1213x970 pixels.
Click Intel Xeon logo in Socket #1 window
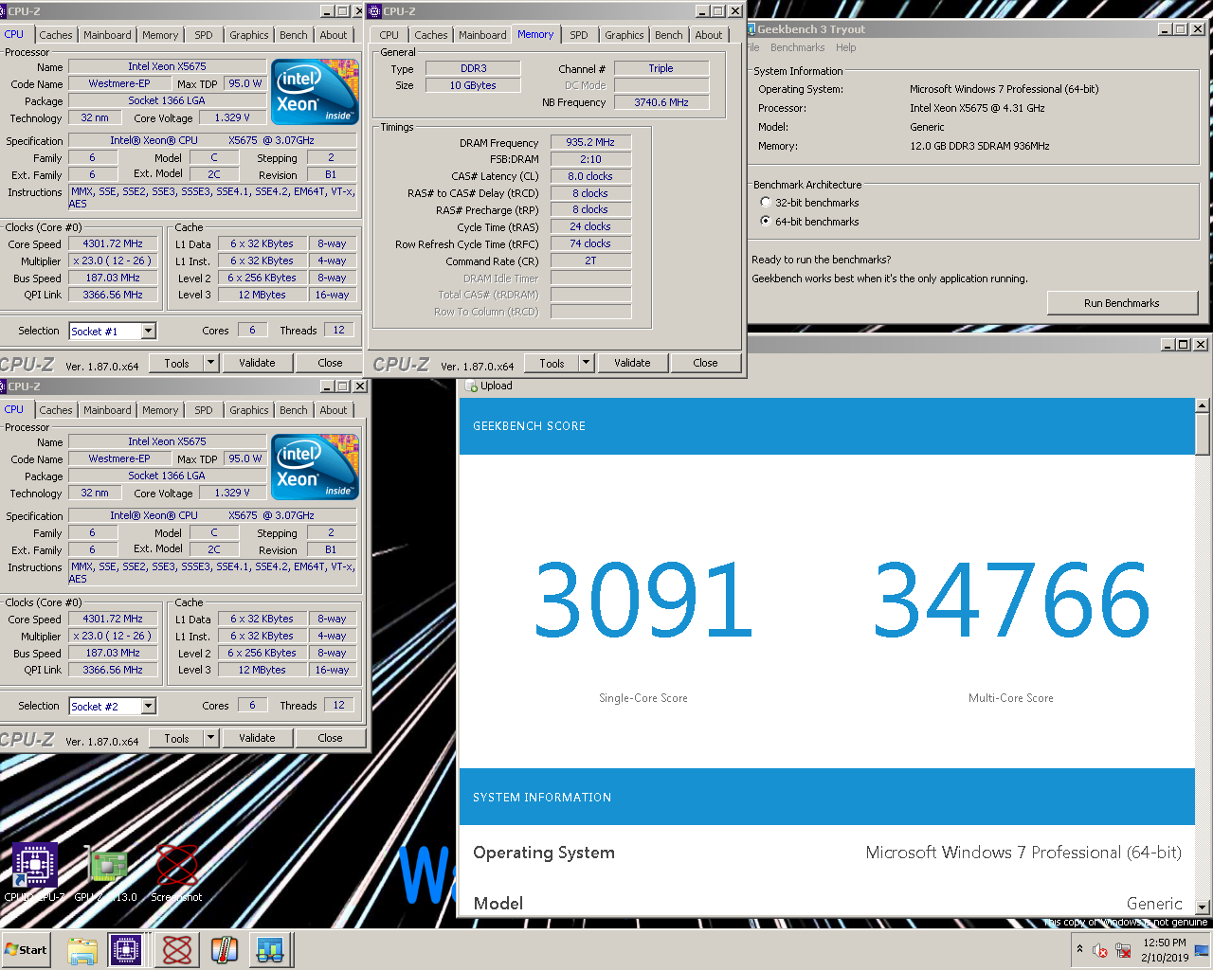coord(315,92)
